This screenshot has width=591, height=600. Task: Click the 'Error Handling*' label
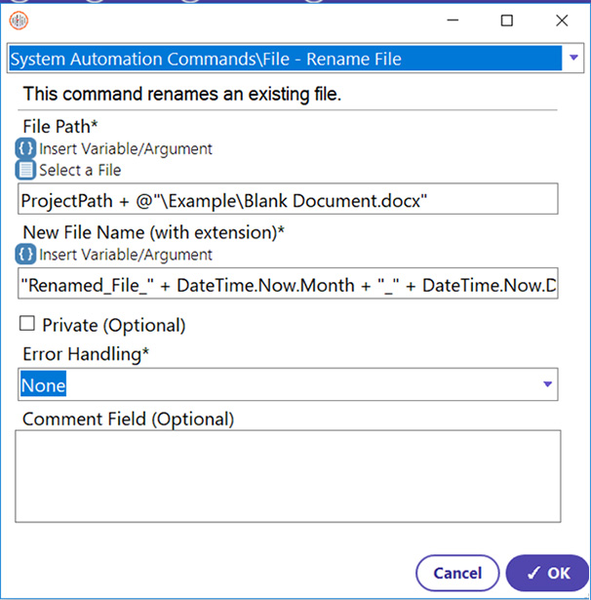(x=86, y=354)
